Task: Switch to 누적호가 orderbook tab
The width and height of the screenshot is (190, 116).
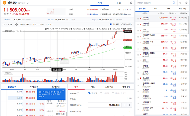Action: (34, 87)
